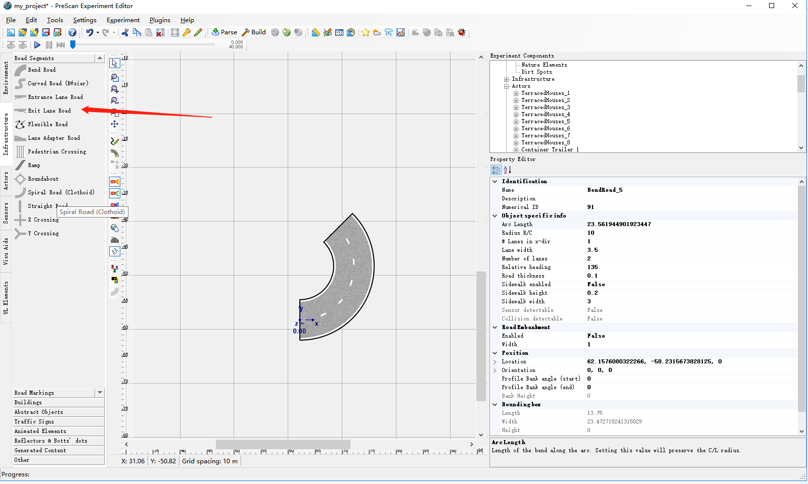Expand the Infrastructure tree node
Viewport: 808px width, 484px height.
[x=507, y=79]
